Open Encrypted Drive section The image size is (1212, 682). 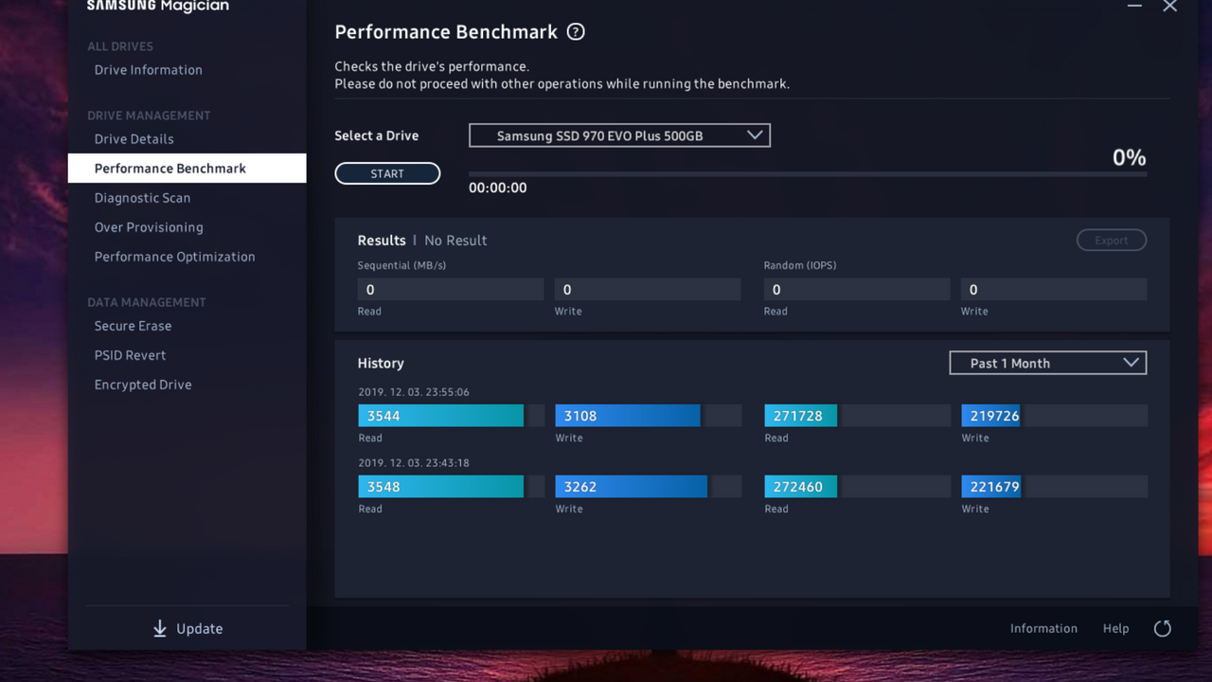click(143, 385)
